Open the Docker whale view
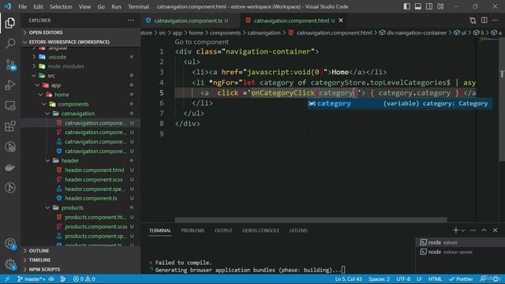This screenshot has height=284, width=505. point(10,167)
